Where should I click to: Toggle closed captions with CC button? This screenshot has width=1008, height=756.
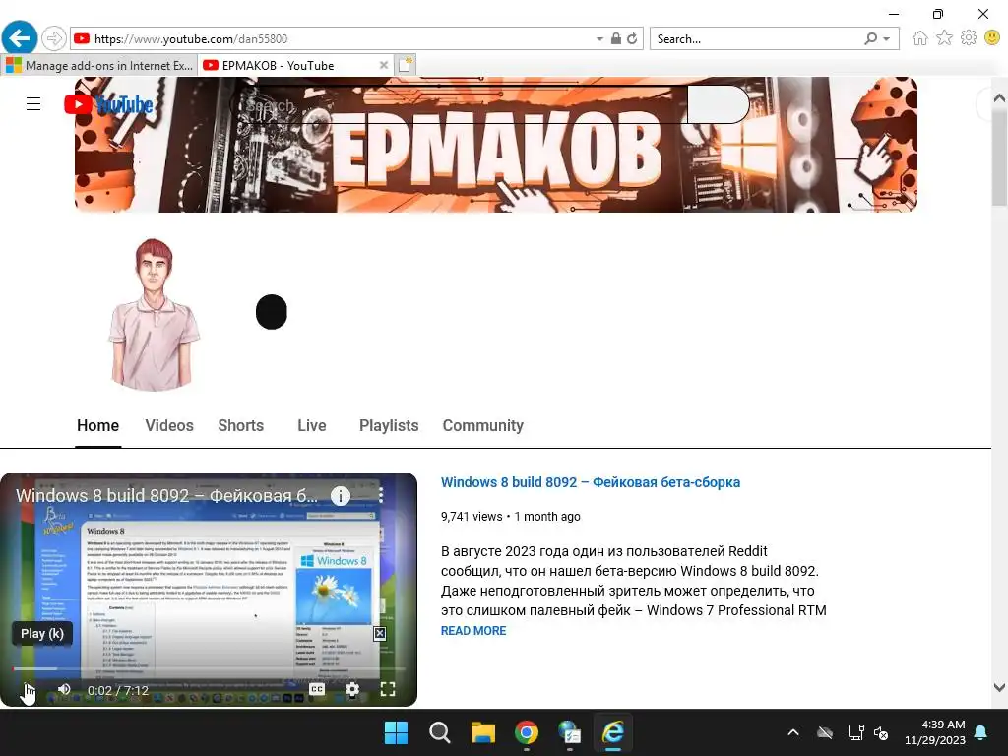[x=317, y=689]
